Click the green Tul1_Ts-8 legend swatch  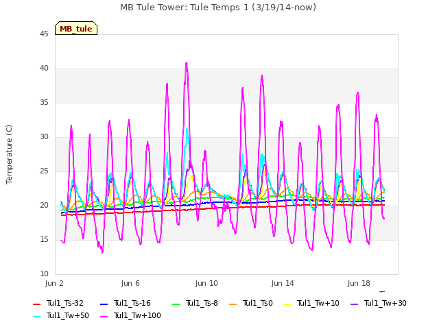point(176,304)
